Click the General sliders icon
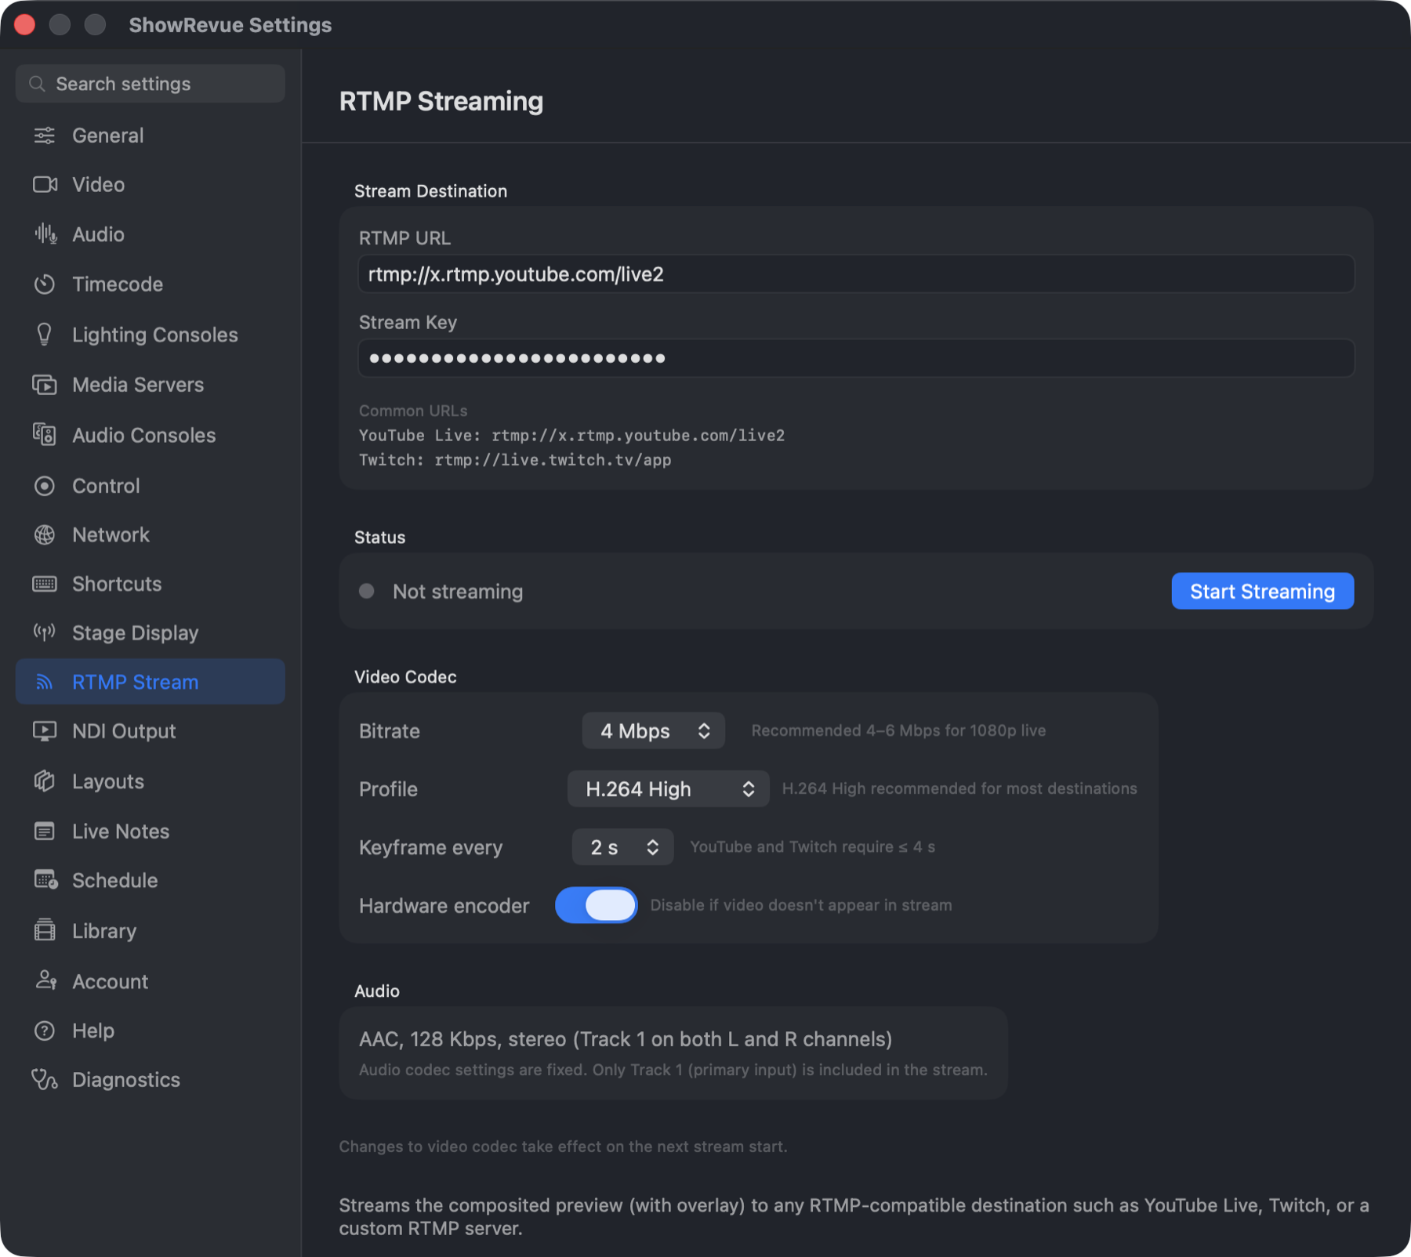 (45, 136)
